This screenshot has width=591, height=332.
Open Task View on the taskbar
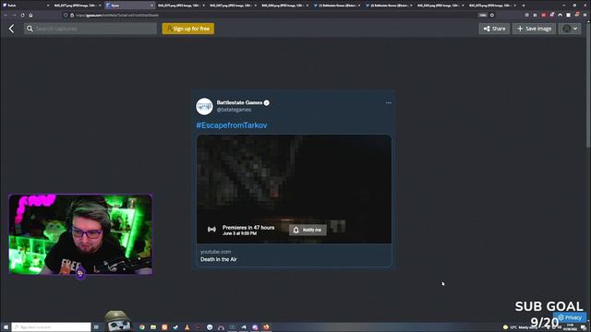[96, 327]
